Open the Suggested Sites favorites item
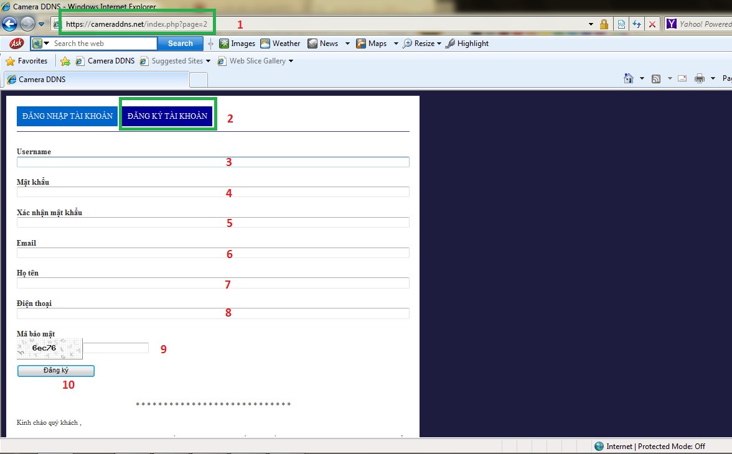Image resolution: width=732 pixels, height=454 pixels. pyautogui.click(x=175, y=61)
